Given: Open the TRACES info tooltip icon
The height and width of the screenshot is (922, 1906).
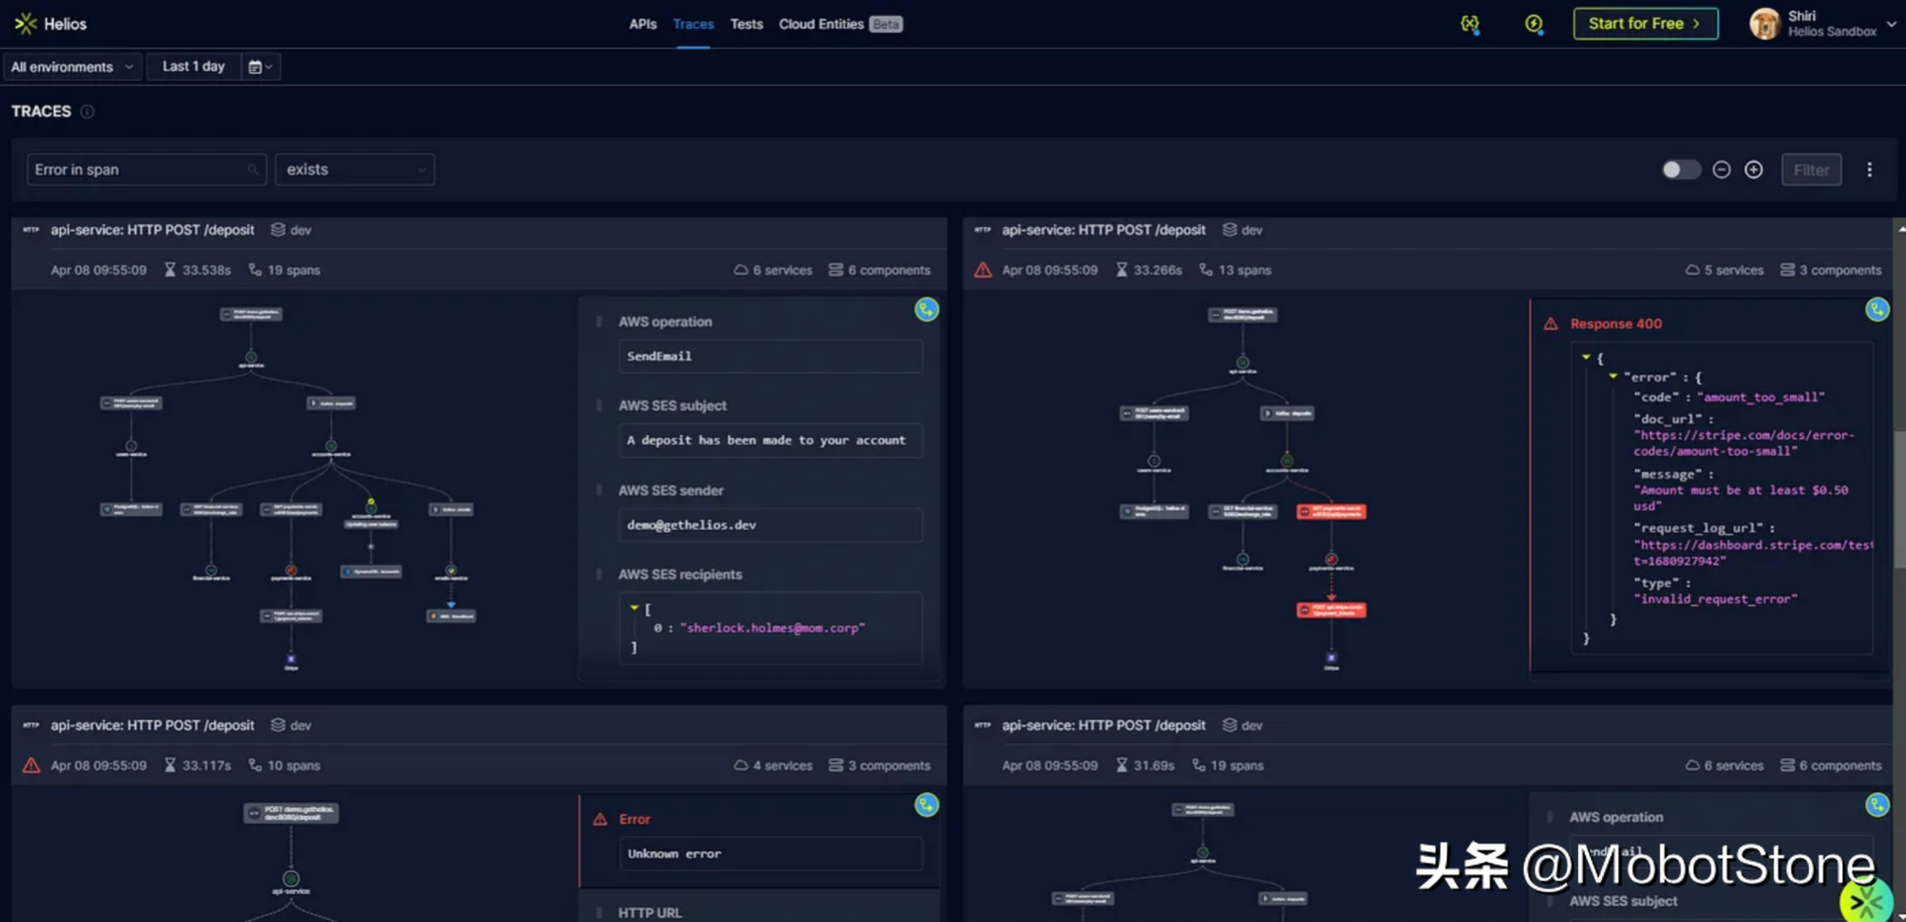Looking at the screenshot, I should (x=87, y=111).
